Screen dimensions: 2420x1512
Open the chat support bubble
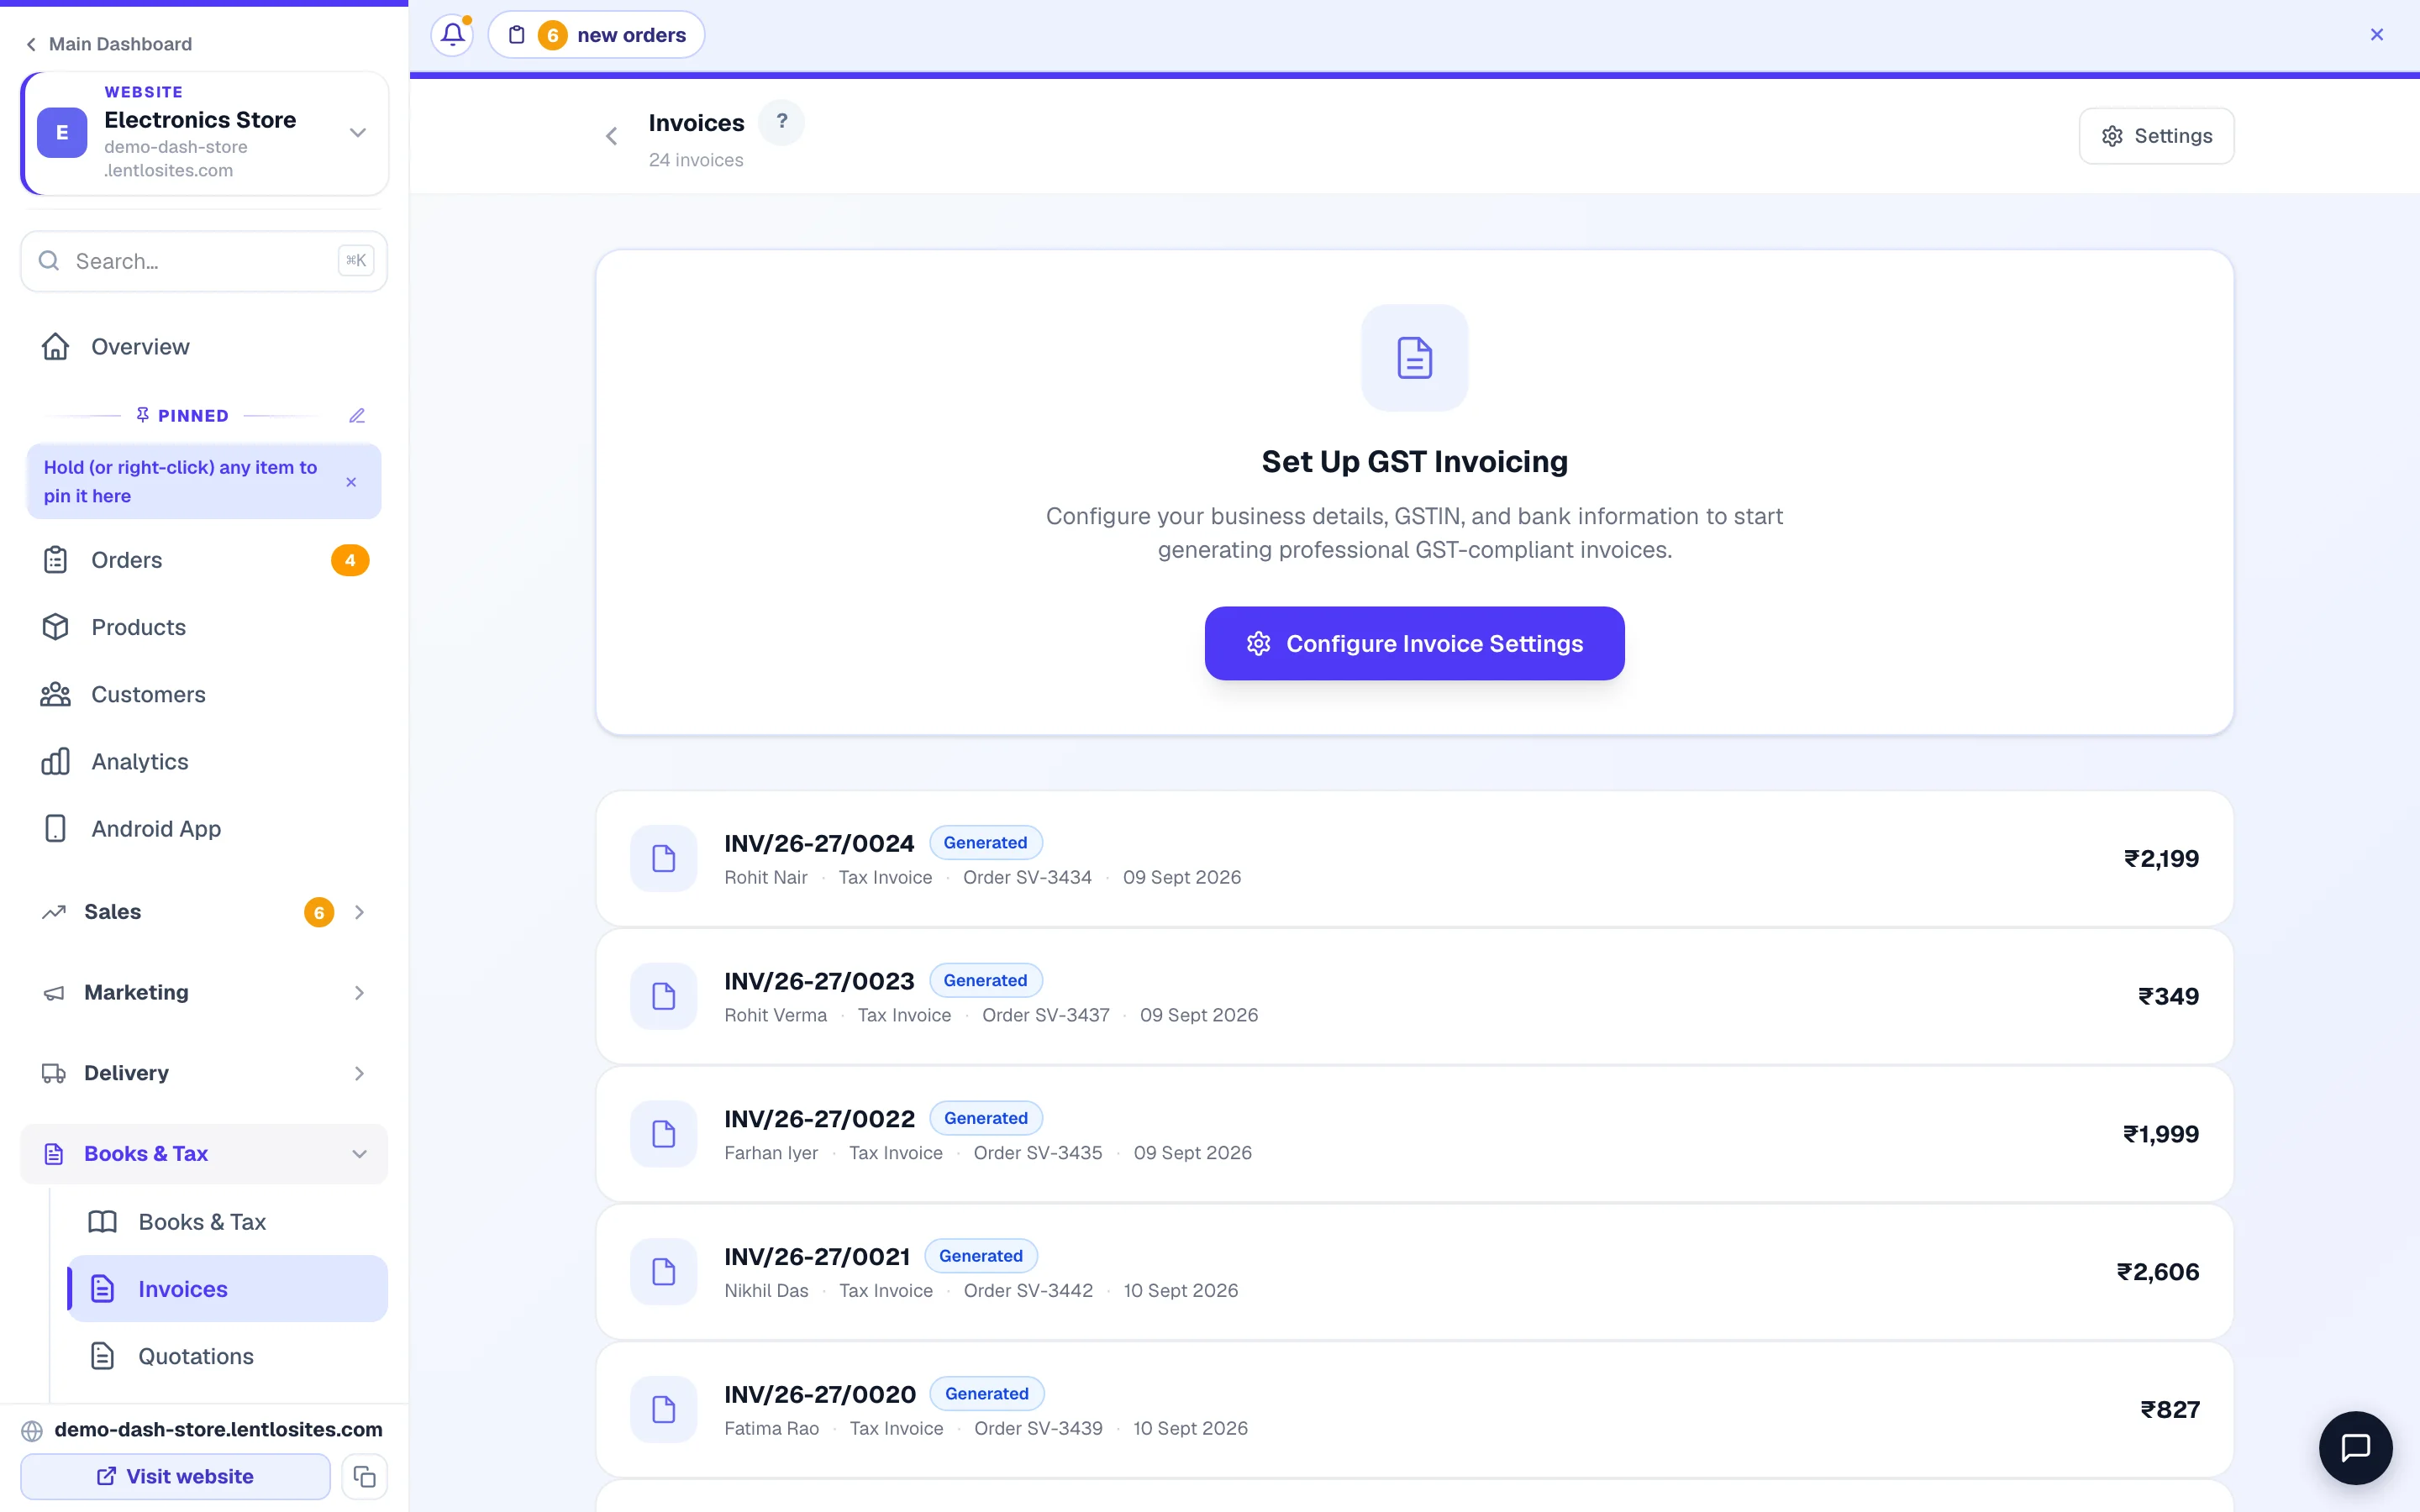(2356, 1447)
